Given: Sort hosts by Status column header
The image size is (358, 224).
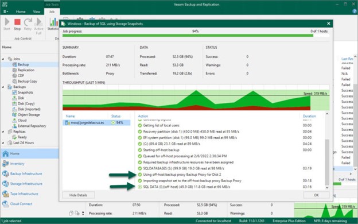Looking at the screenshot, I should tap(116, 116).
